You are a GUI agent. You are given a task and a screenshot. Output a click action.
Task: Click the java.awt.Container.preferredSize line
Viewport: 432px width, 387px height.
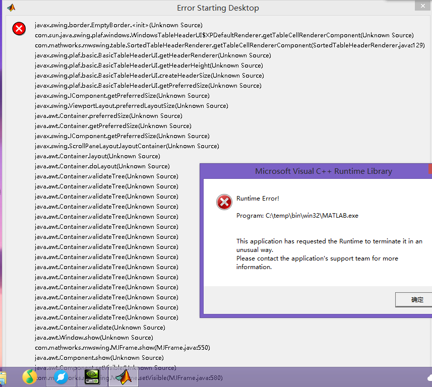click(x=108, y=116)
